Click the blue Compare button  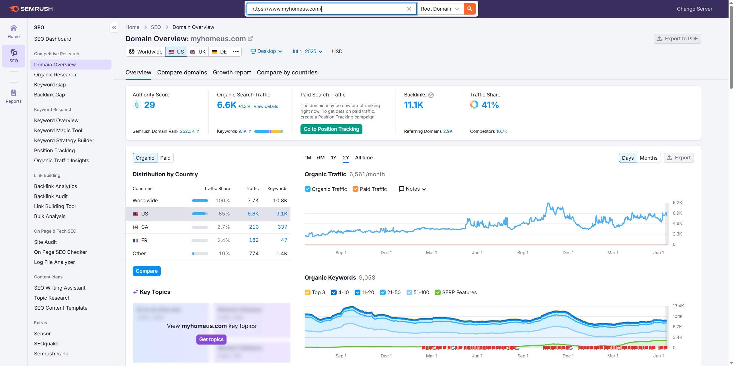[147, 271]
